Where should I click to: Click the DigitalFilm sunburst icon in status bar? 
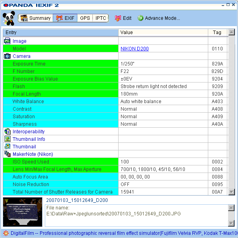click(6, 233)
